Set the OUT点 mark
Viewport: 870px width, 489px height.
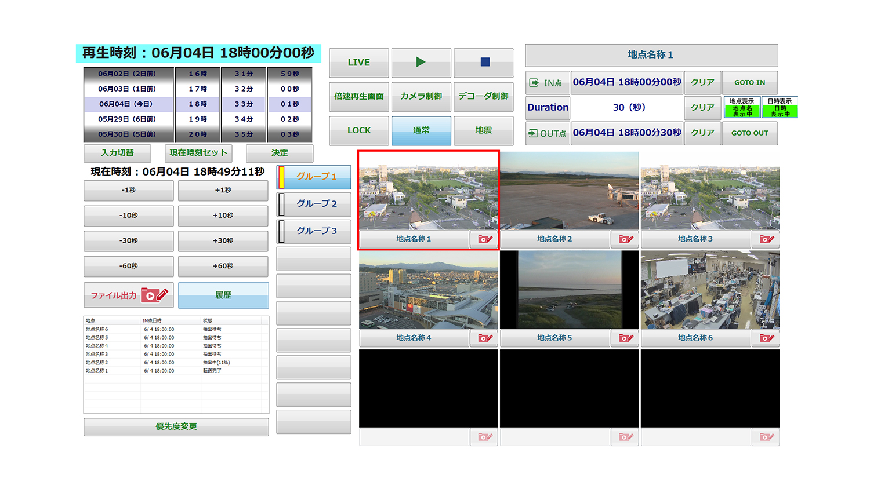tap(548, 133)
